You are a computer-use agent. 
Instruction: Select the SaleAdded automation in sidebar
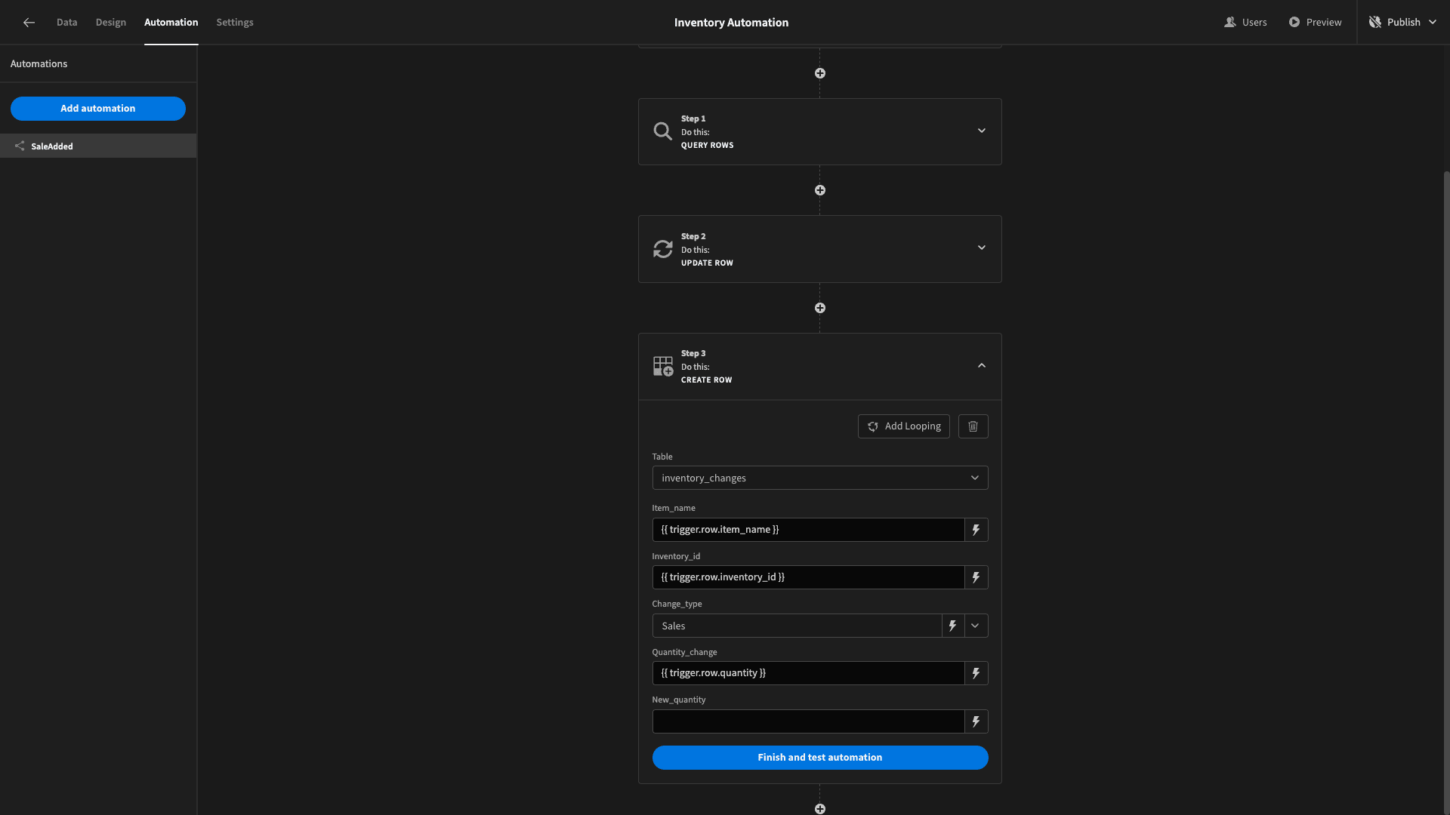98,146
